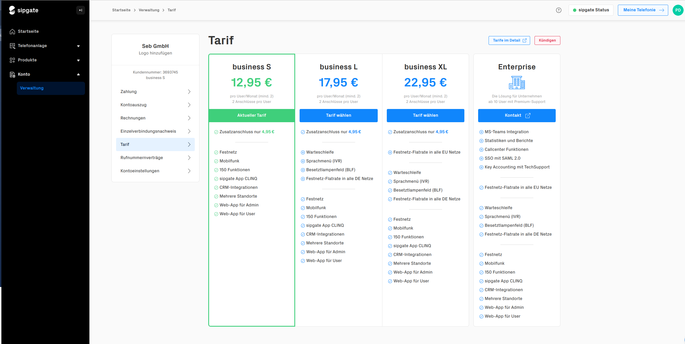The image size is (685, 344).
Task: Click plus icon beside Callcenter Funktionen
Action: [x=481, y=150]
